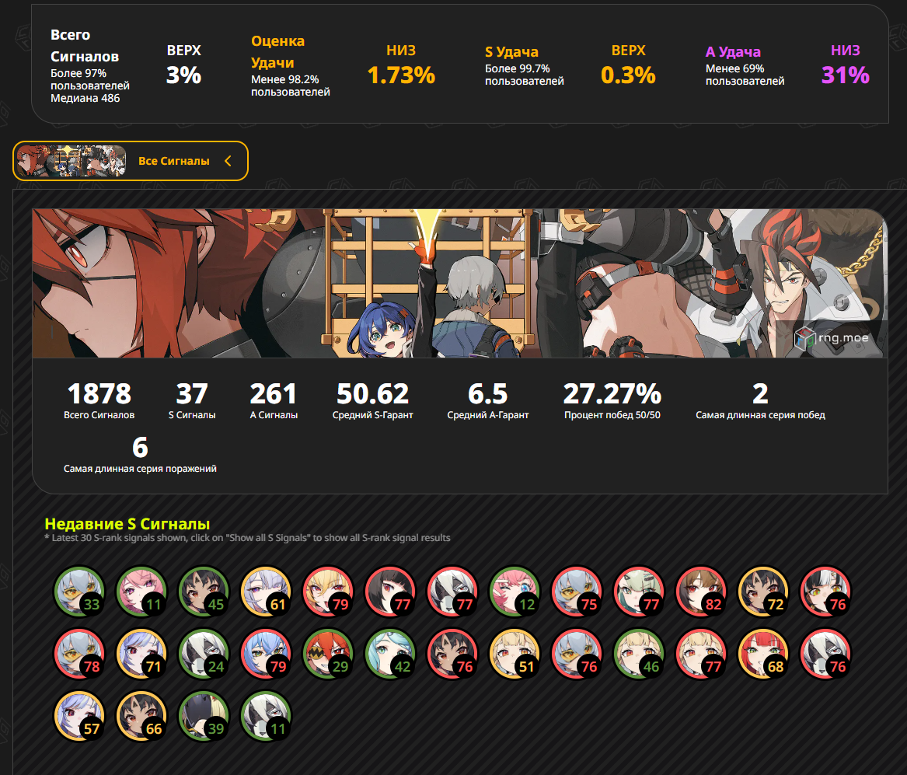Select the 1.73% luck rating value

point(401,75)
